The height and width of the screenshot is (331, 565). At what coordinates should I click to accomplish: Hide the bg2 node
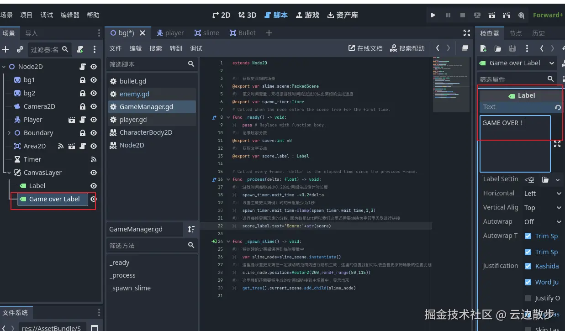click(x=94, y=93)
